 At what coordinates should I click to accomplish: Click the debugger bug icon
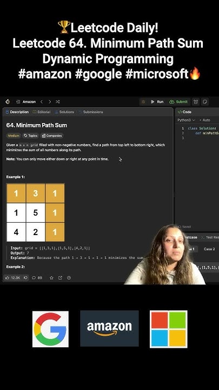pos(143,102)
